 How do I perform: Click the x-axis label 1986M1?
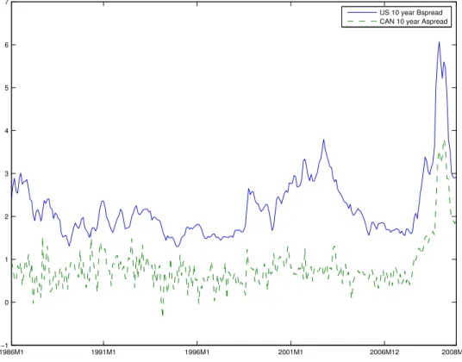[11, 352]
